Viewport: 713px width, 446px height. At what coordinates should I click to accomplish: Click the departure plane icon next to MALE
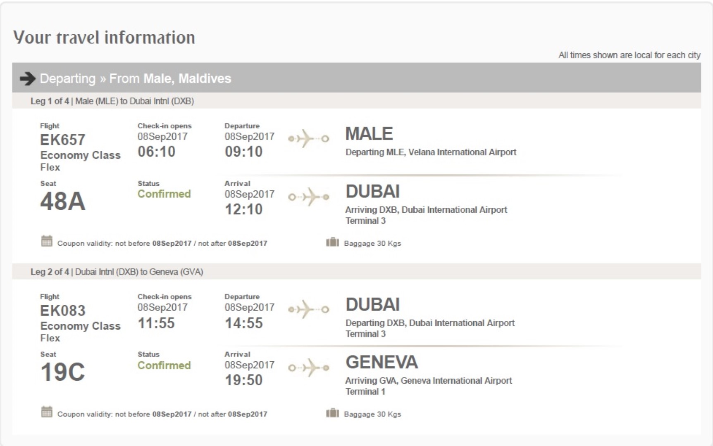click(308, 139)
